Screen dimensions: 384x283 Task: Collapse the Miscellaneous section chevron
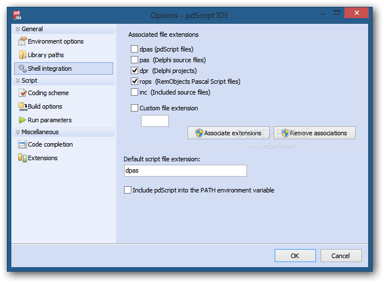click(18, 132)
